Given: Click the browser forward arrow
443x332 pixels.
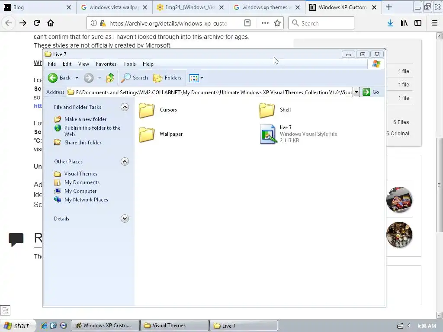Looking at the screenshot, I should 23,23.
